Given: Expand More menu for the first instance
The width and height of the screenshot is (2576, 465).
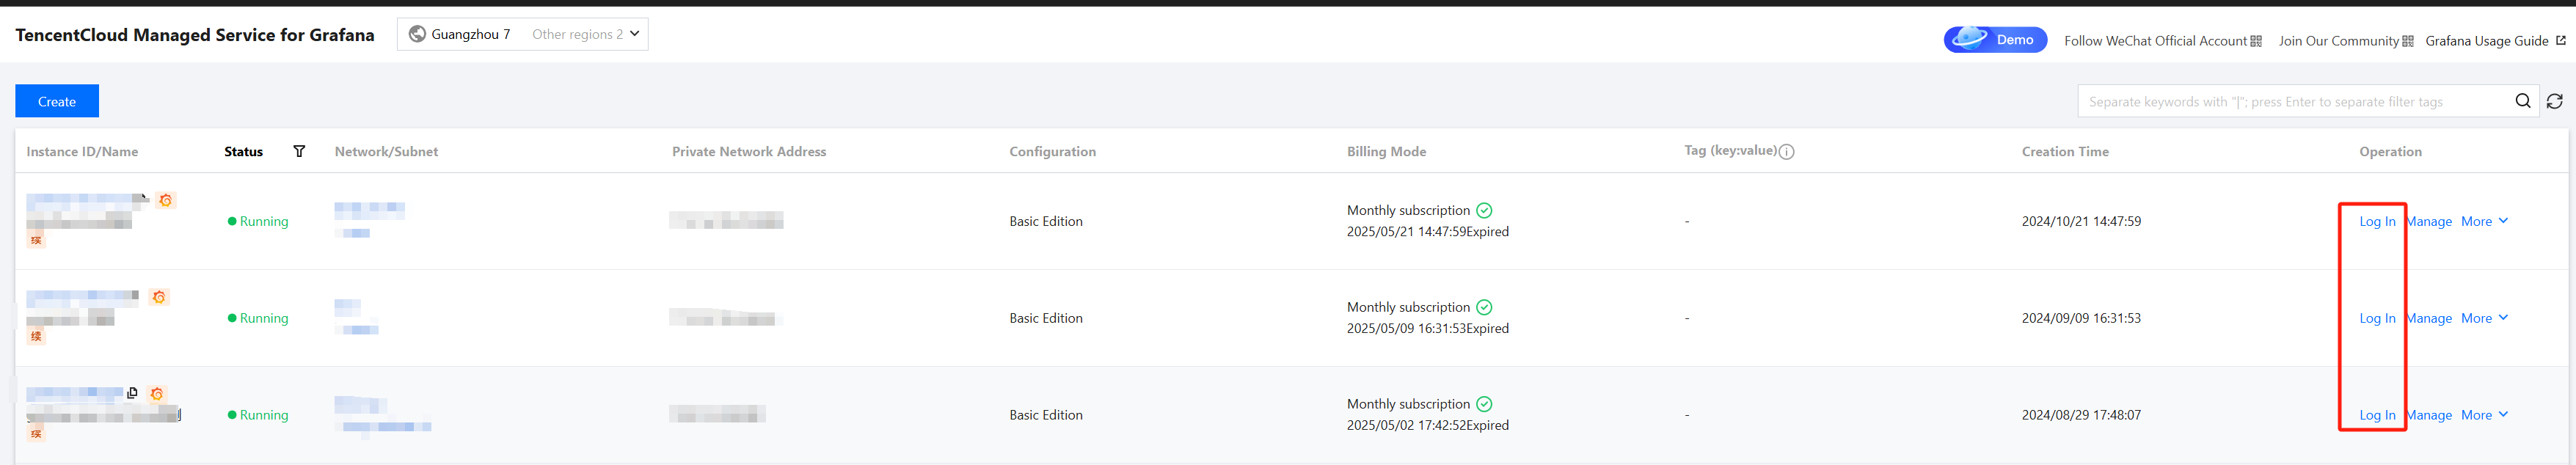Looking at the screenshot, I should click(x=2484, y=221).
